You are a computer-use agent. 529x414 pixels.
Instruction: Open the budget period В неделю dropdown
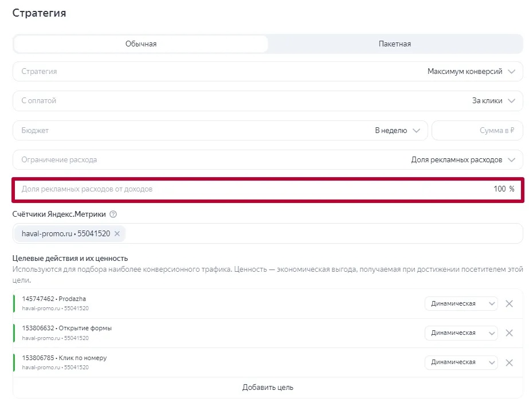pos(398,130)
